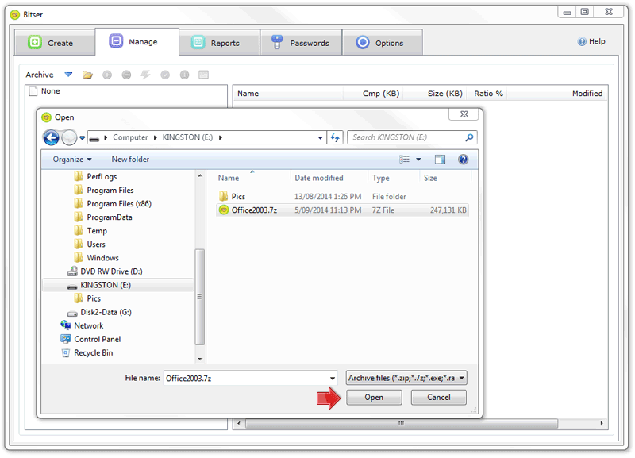Click the address bar refresh icon

(x=335, y=137)
